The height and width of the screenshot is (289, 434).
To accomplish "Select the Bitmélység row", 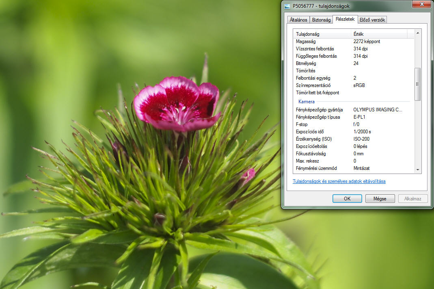I will [354, 63].
